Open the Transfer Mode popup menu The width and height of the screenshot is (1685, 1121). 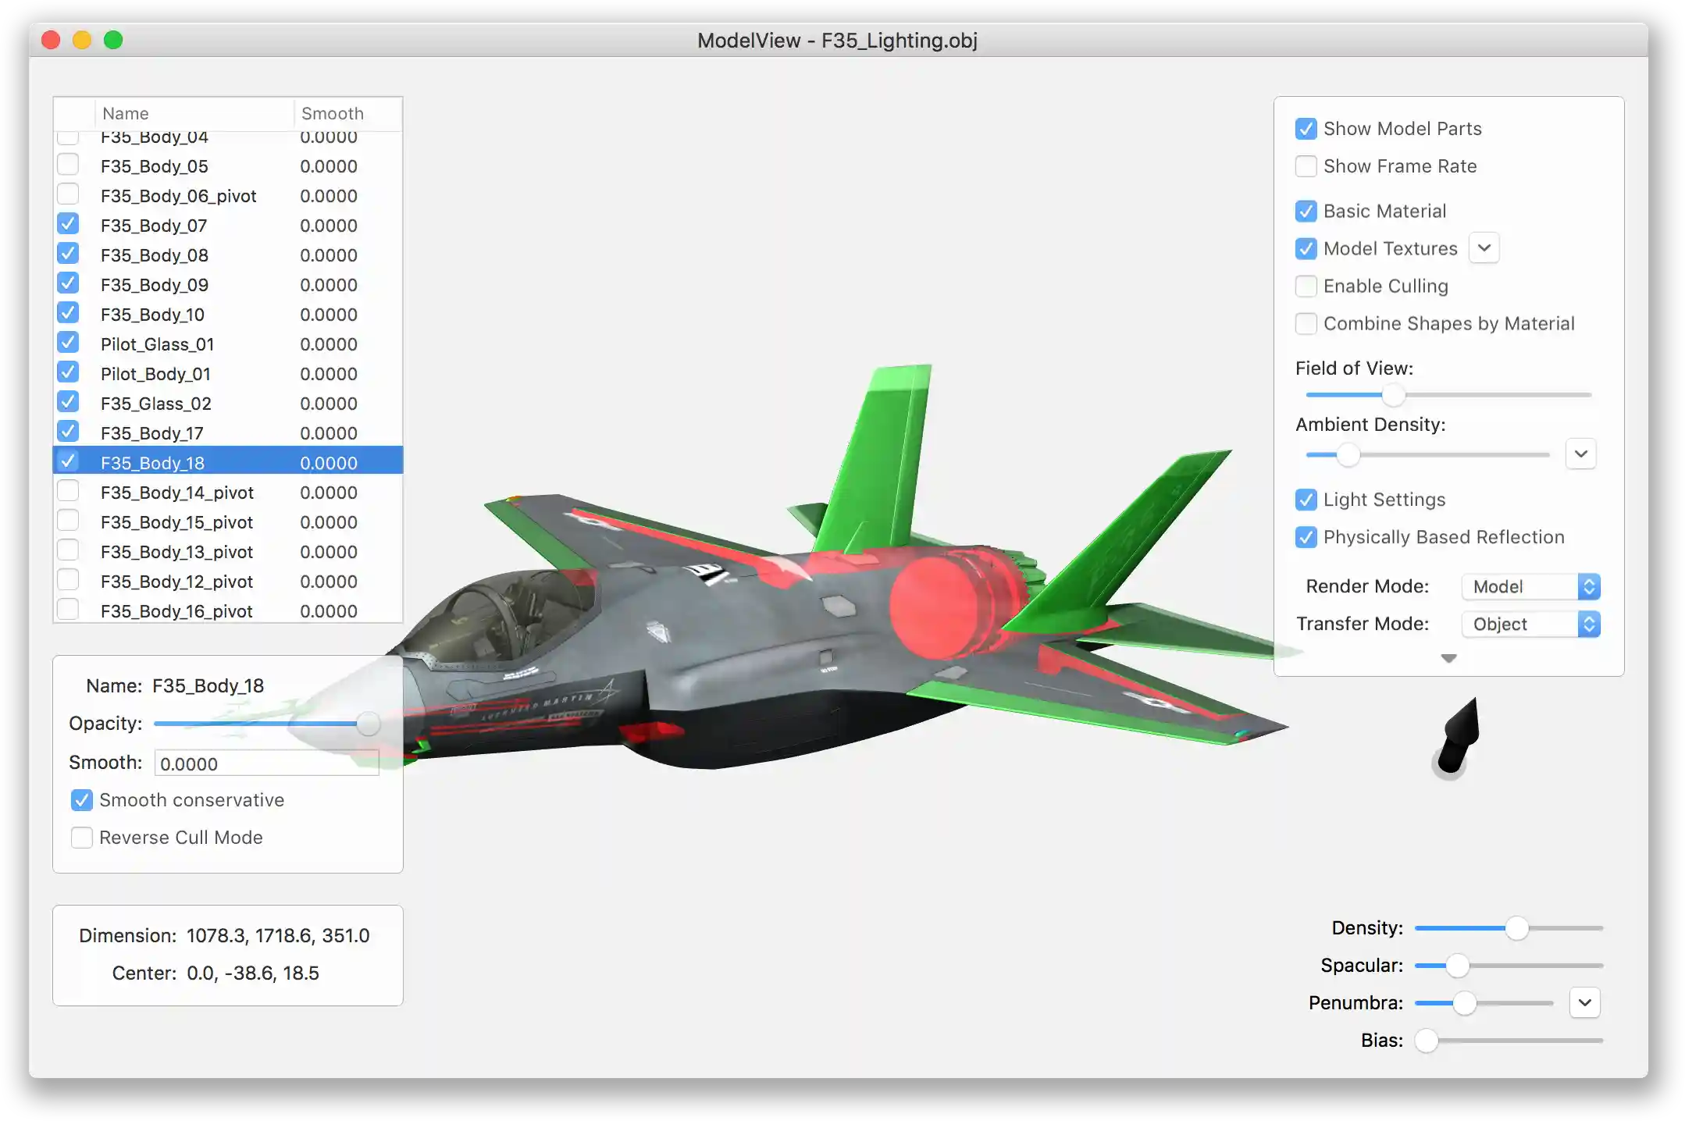click(1530, 624)
